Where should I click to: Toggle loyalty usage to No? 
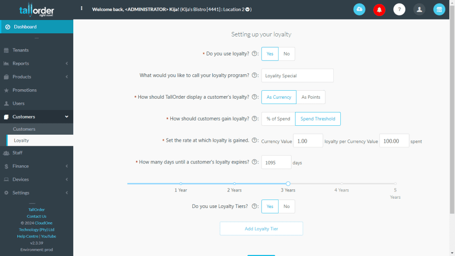click(x=287, y=53)
